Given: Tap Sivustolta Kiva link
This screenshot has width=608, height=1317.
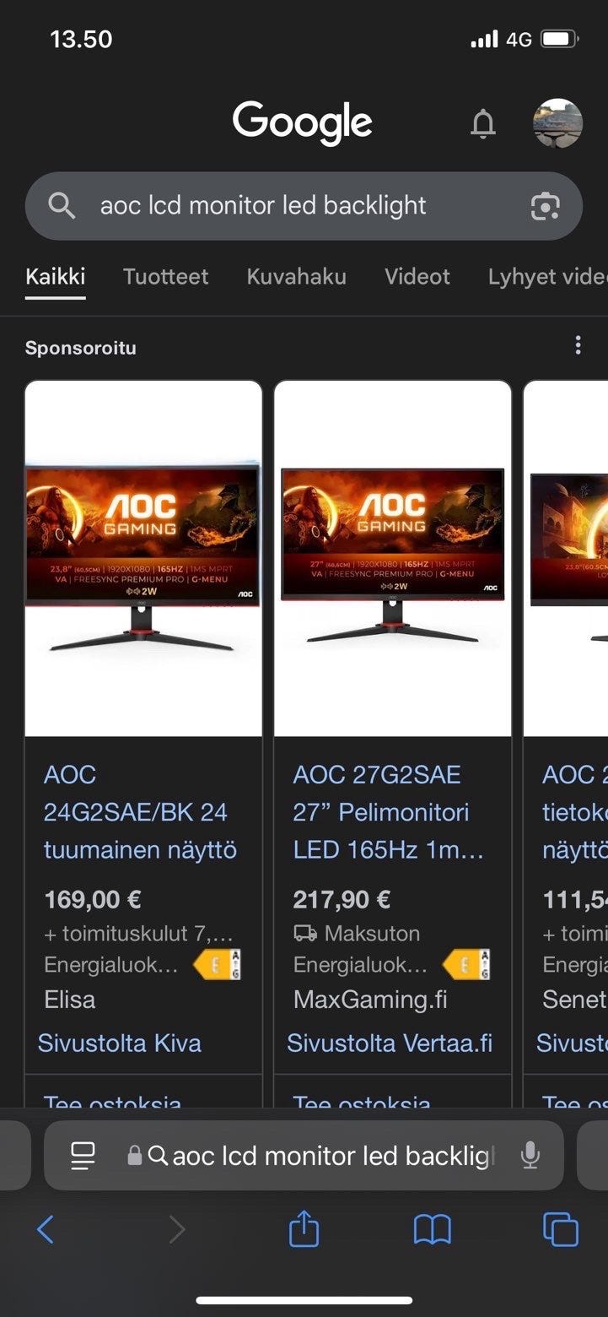Looking at the screenshot, I should [x=120, y=1043].
